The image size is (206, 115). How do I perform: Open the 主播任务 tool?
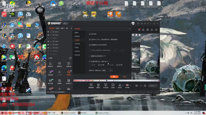pos(68,65)
